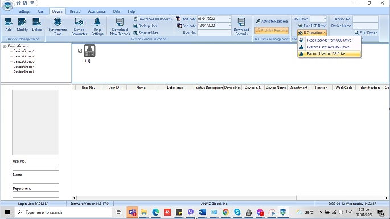Click Download New Records icon
Screen dimensions: 390x219
(x=120, y=22)
